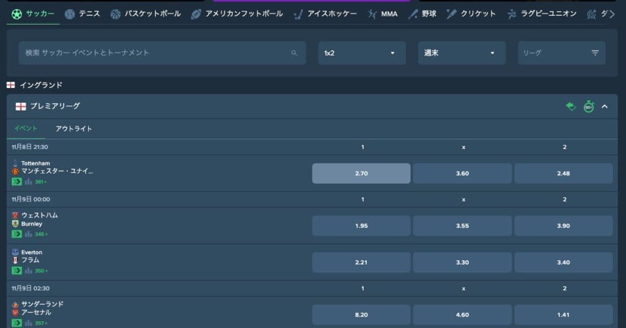Open stats bar-chart icon for Tottenham match

(28, 181)
